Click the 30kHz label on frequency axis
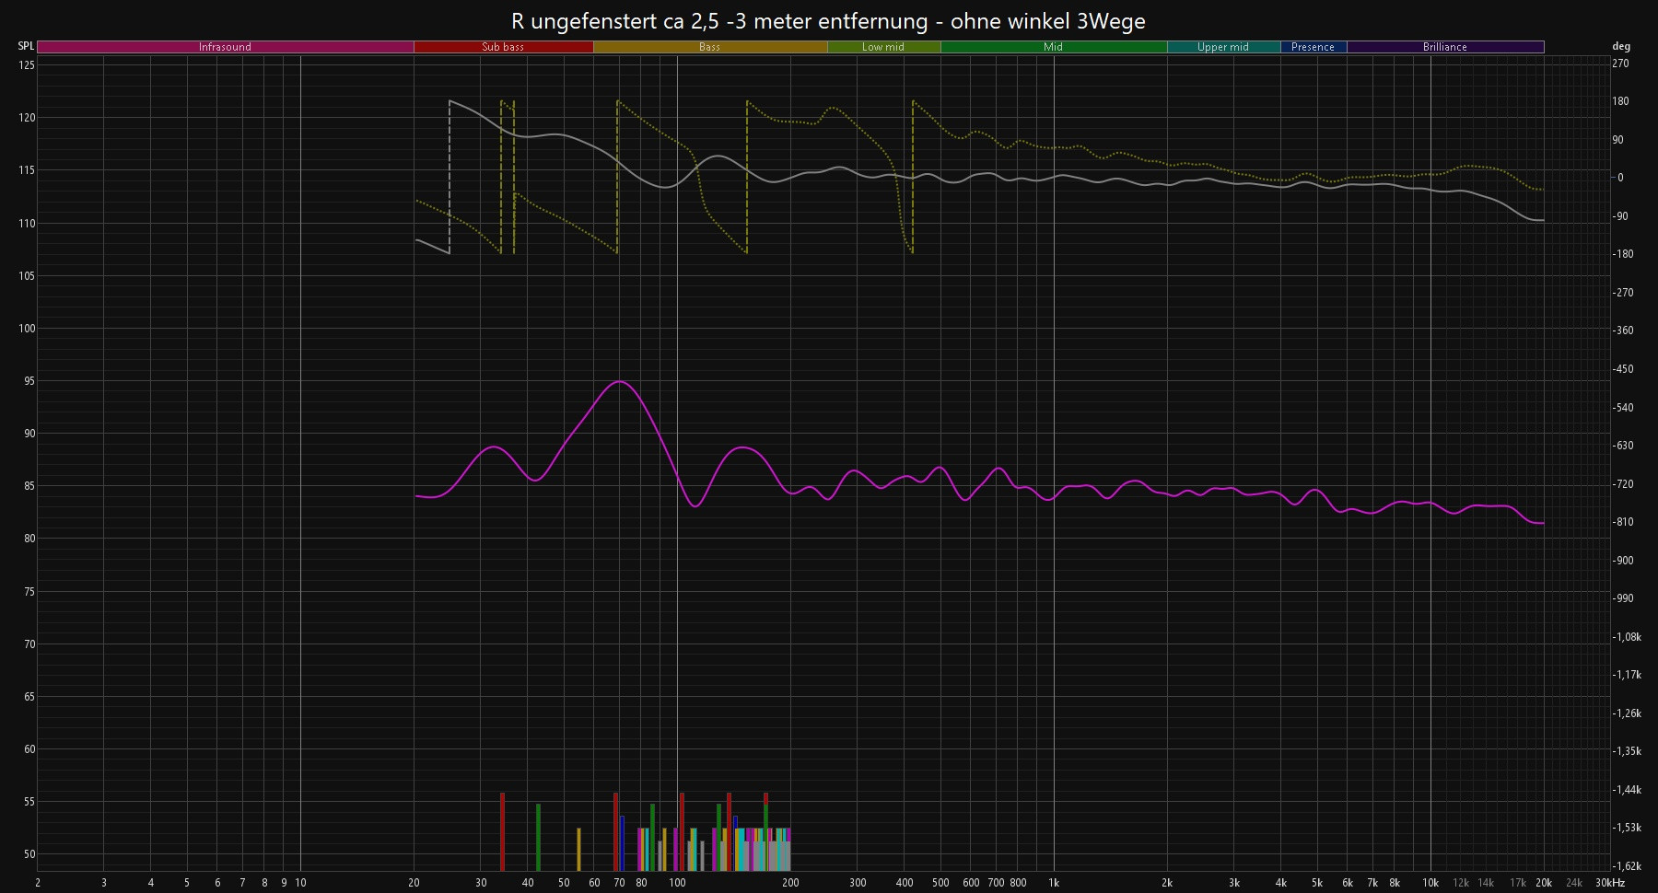Image resolution: width=1658 pixels, height=893 pixels. pyautogui.click(x=1611, y=883)
